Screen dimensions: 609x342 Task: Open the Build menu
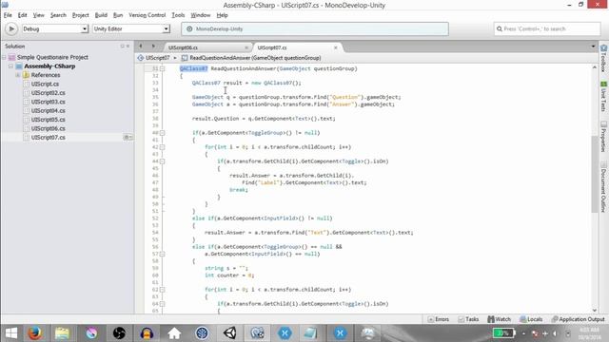point(101,15)
